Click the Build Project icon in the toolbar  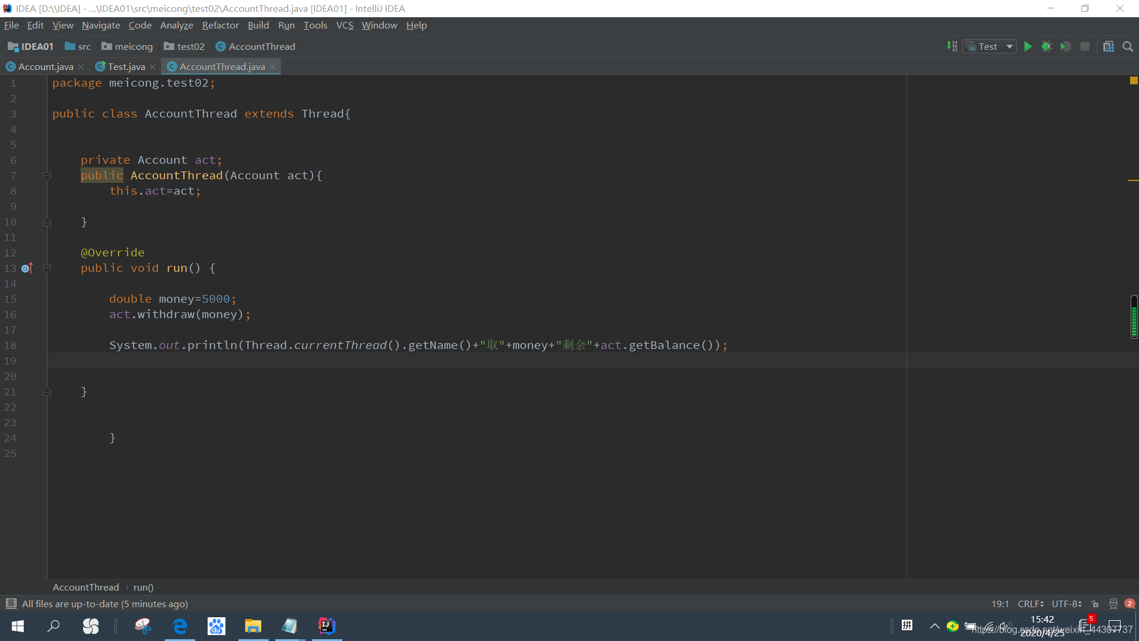[952, 46]
